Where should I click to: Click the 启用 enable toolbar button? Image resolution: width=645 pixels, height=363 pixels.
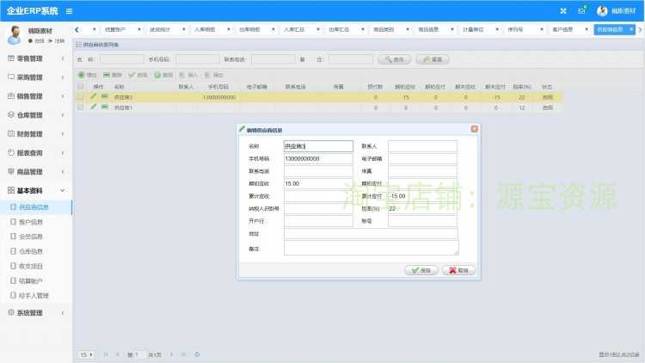pyautogui.click(x=138, y=75)
